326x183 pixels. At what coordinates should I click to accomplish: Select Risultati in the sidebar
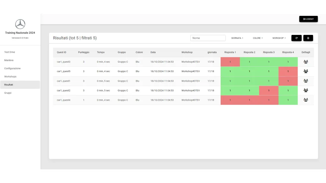[x=20, y=85]
